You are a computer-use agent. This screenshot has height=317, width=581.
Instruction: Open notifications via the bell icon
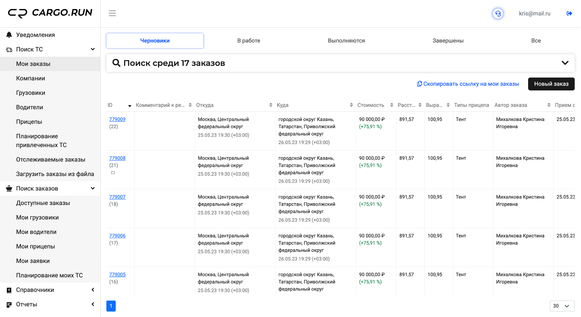point(9,35)
